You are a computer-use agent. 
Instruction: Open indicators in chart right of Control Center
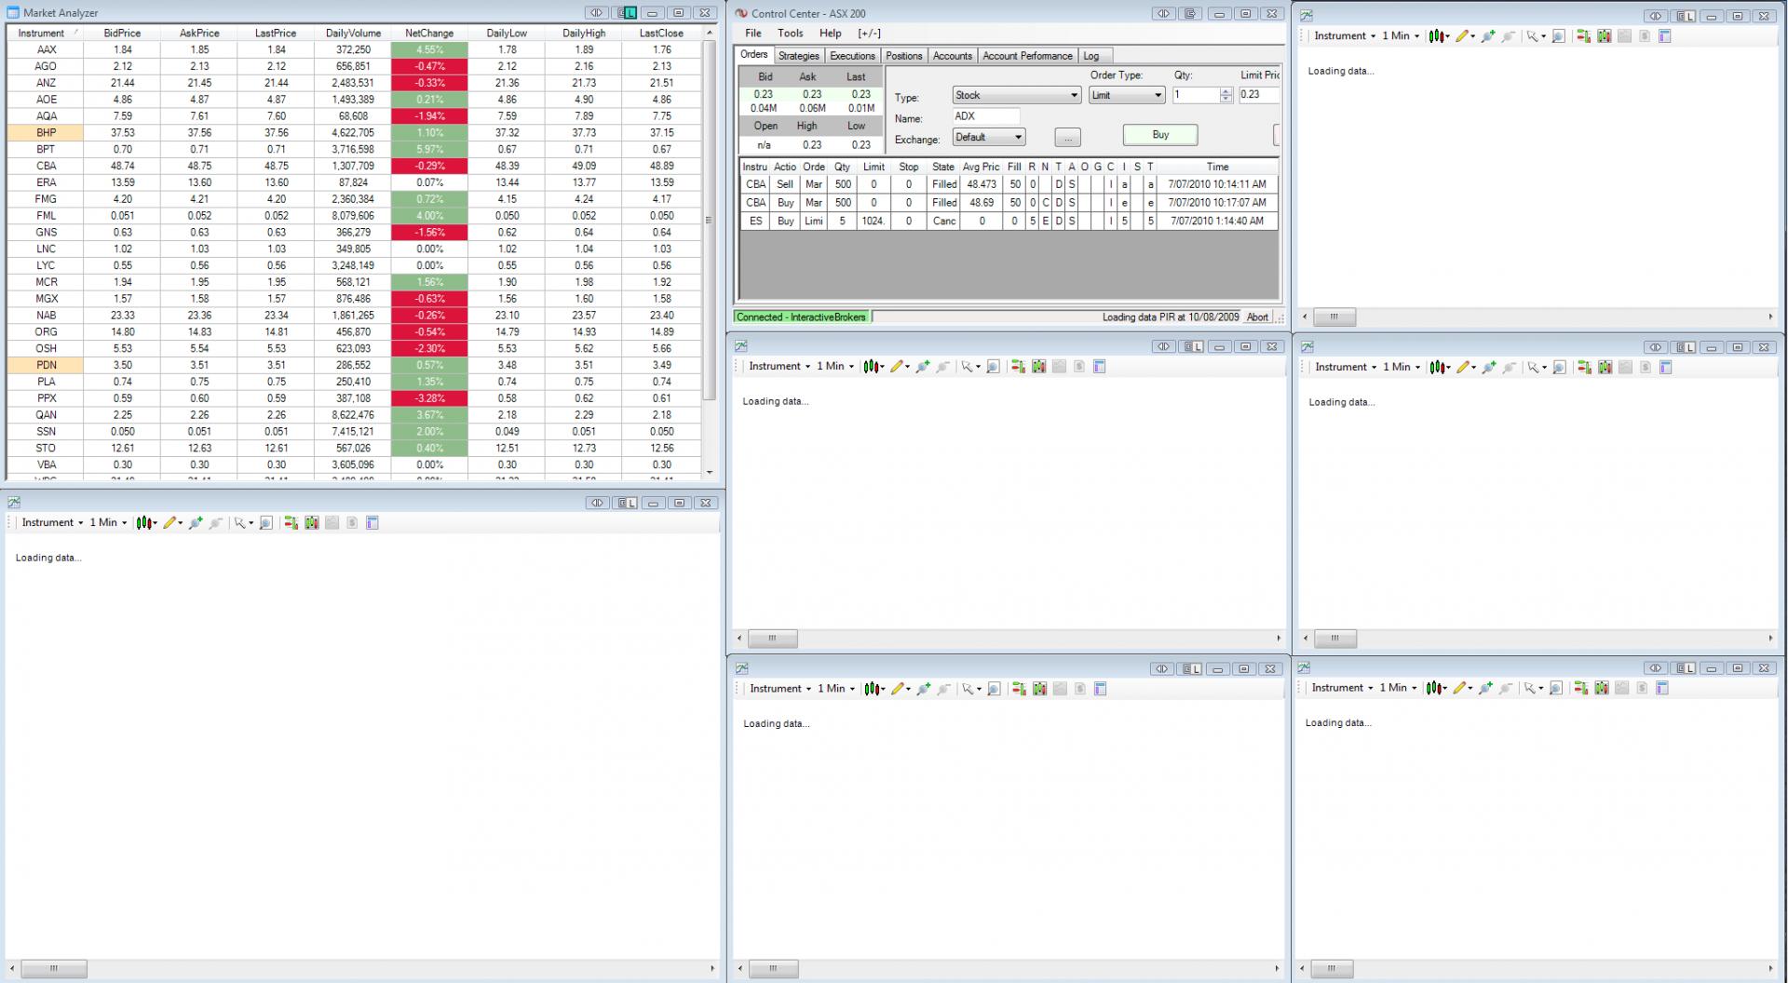click(x=1605, y=36)
